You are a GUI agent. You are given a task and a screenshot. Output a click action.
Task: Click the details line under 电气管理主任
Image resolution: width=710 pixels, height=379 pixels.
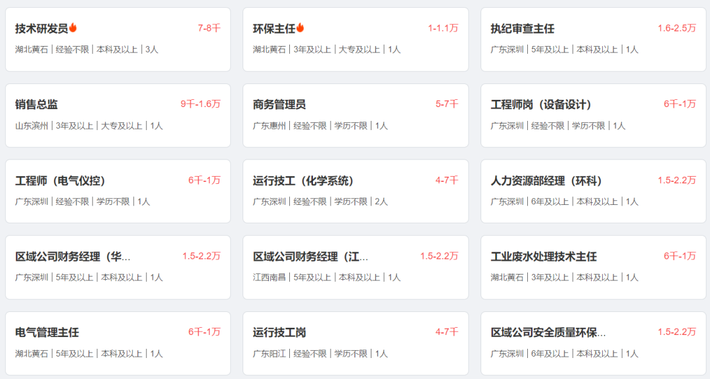coord(89,353)
